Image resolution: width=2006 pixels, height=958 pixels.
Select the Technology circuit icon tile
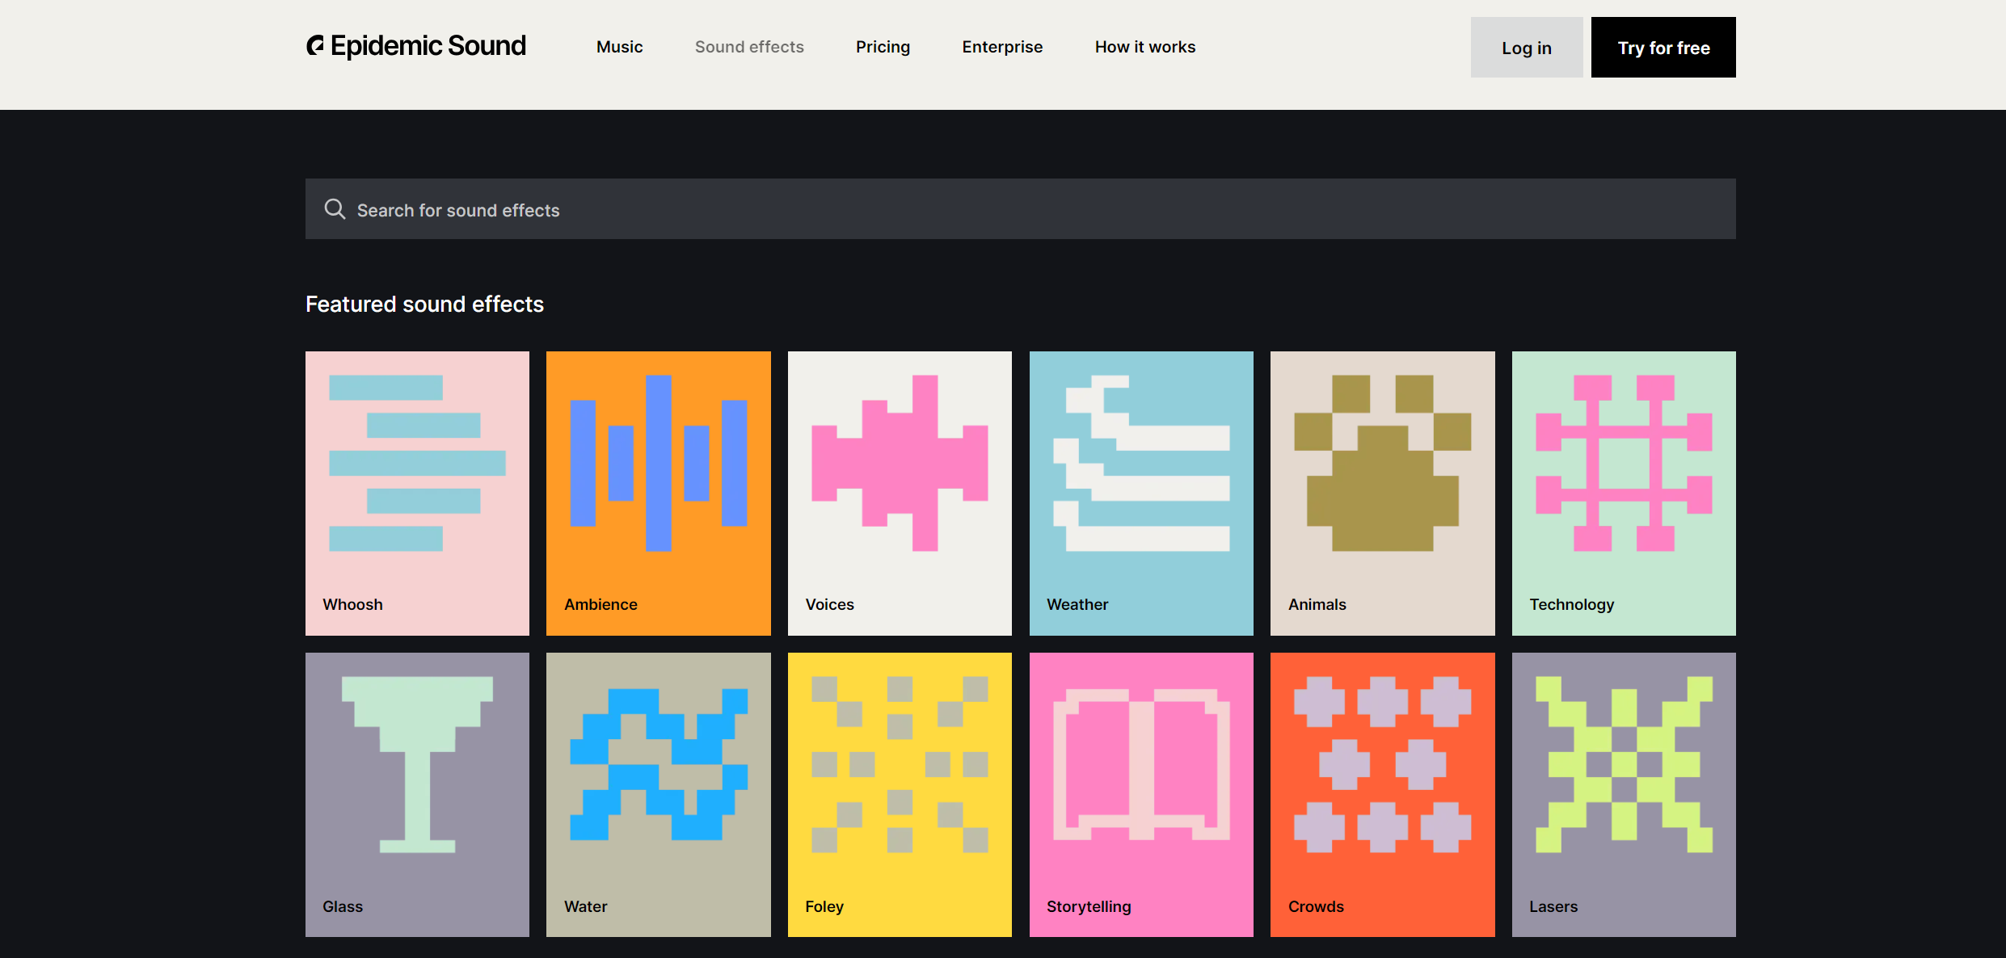pyautogui.click(x=1623, y=493)
